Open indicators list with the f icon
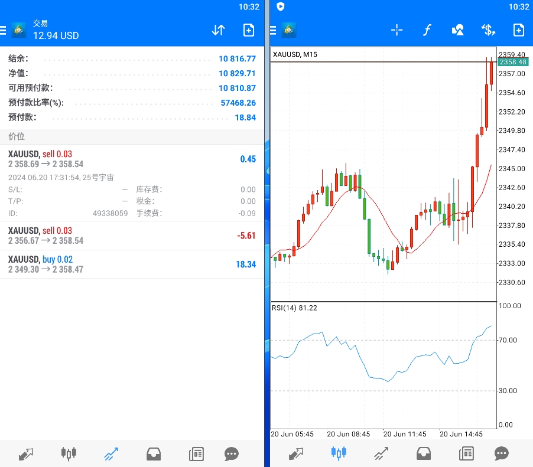The image size is (533, 467). (x=427, y=30)
